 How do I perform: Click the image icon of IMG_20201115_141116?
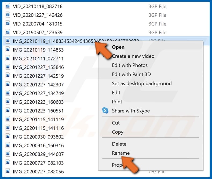(8, 128)
